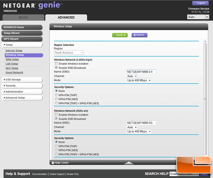This screenshot has width=213, height=178.
Task: Expand the Advanced Setup section
Action: pos(22,98)
